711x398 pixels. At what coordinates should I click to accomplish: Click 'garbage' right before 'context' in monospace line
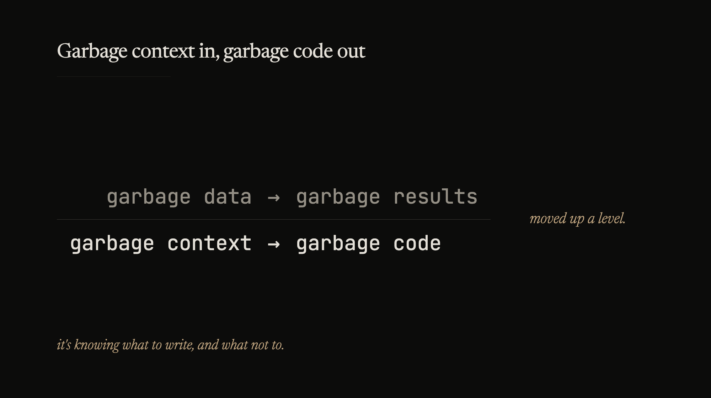[112, 244]
